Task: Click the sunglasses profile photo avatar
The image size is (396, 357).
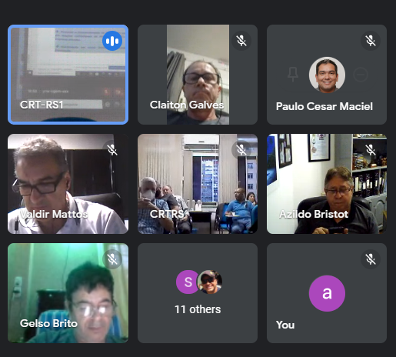Action: click(x=210, y=282)
